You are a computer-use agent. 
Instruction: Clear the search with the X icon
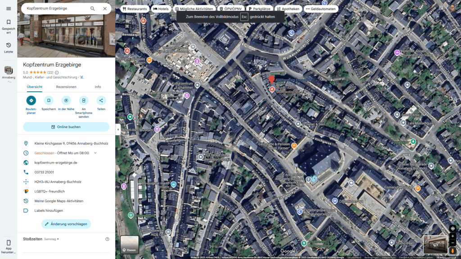click(x=105, y=9)
